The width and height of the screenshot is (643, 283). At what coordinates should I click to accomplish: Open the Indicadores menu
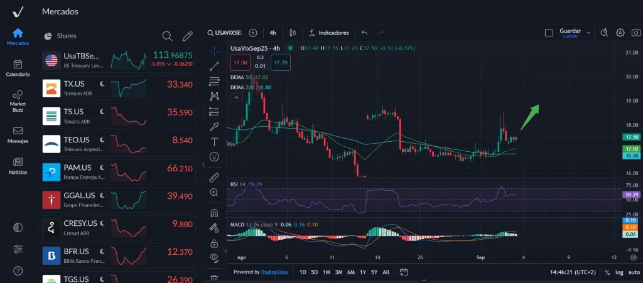click(329, 33)
